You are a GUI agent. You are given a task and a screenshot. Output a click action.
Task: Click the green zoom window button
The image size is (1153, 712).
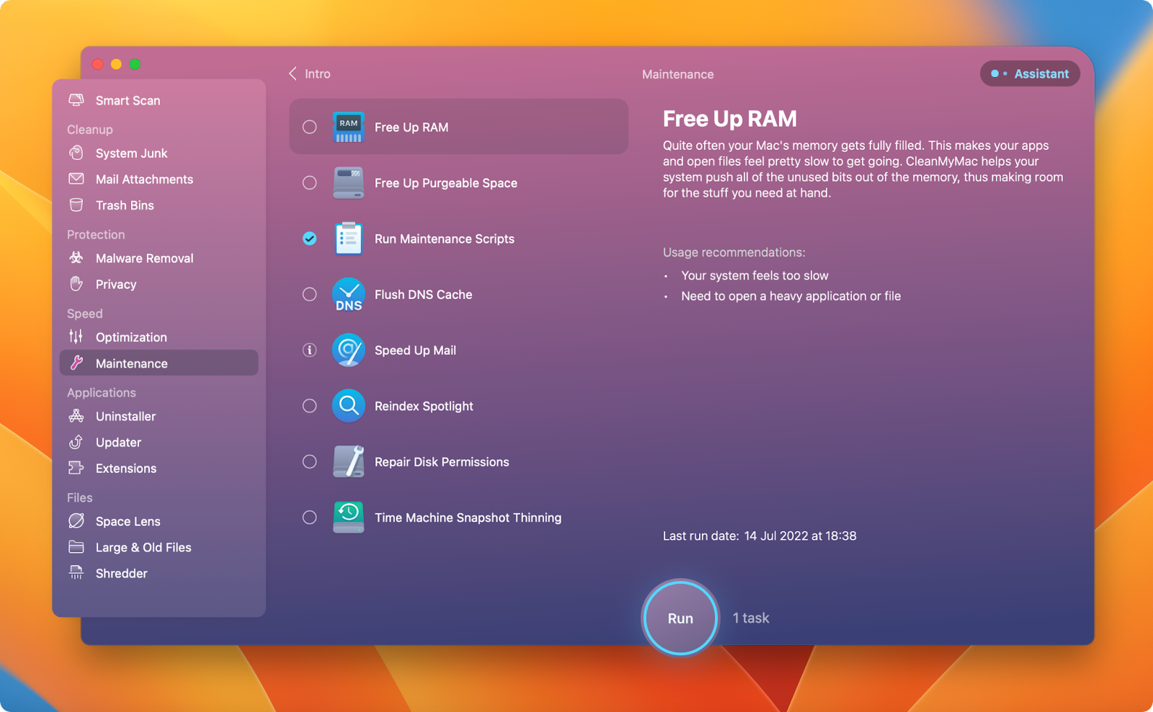(135, 64)
